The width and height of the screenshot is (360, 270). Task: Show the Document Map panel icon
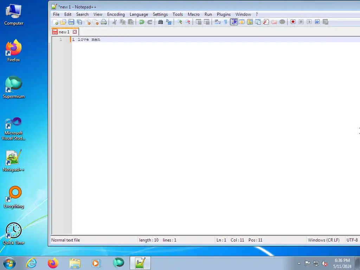[x=250, y=22]
